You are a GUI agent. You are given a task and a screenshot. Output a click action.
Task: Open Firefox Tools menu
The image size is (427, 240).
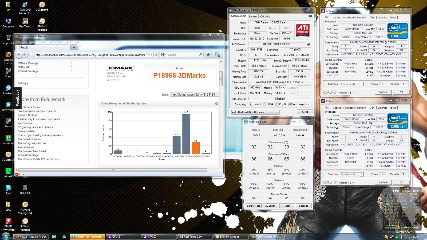point(68,42)
